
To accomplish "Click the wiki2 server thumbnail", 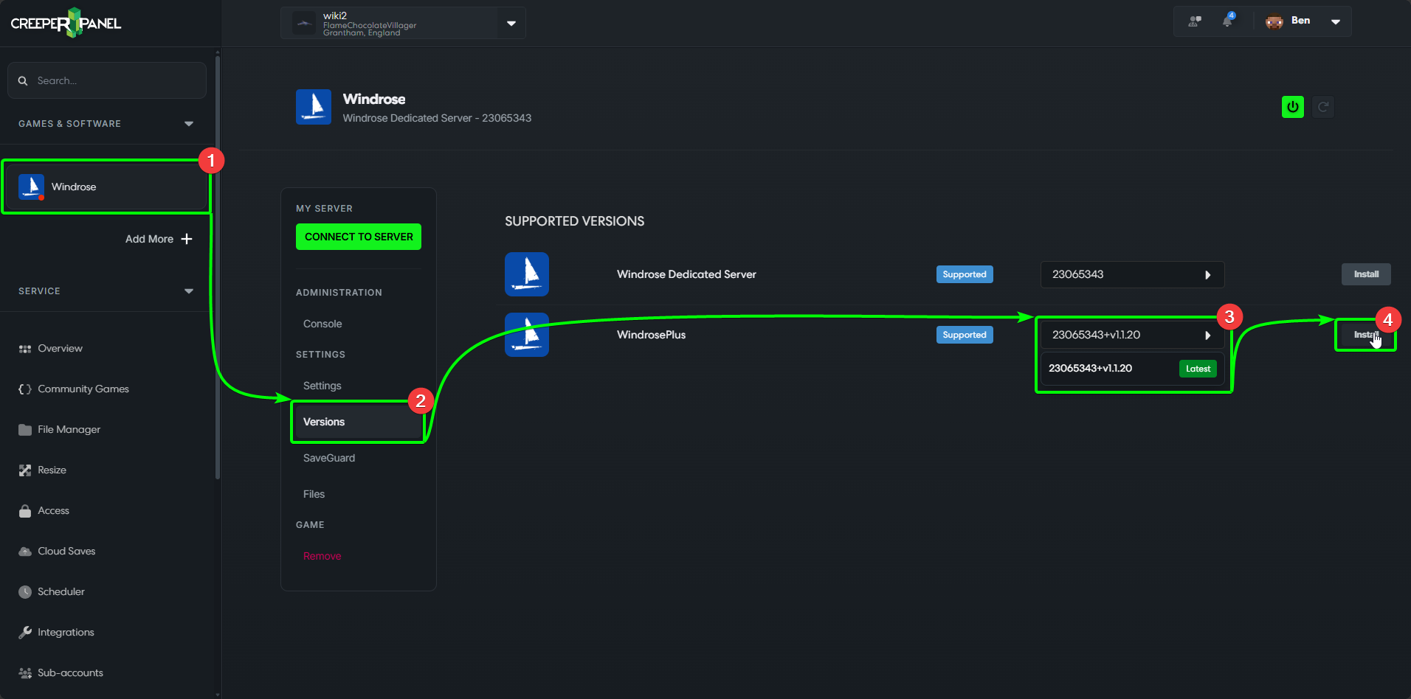I will click(304, 24).
